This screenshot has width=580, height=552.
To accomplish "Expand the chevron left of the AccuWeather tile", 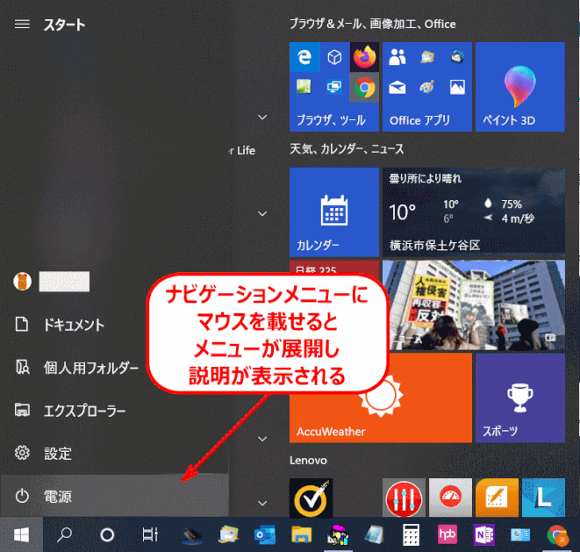I will [x=262, y=439].
